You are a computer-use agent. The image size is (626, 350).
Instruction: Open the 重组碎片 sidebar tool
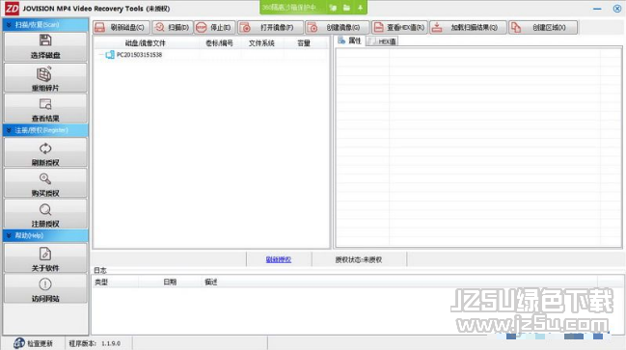point(45,78)
